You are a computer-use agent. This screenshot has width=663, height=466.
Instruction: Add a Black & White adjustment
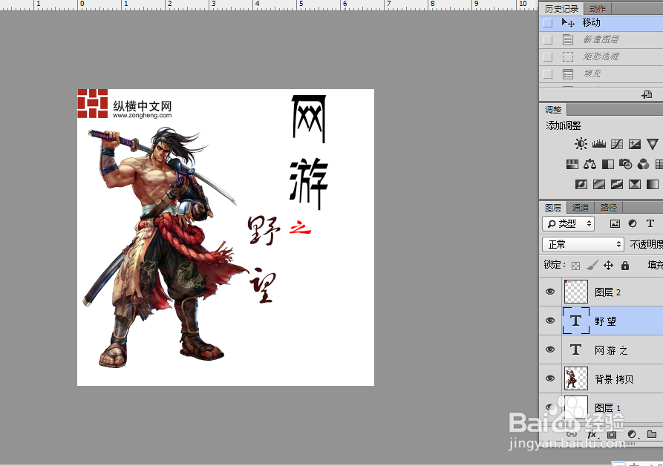[x=607, y=164]
